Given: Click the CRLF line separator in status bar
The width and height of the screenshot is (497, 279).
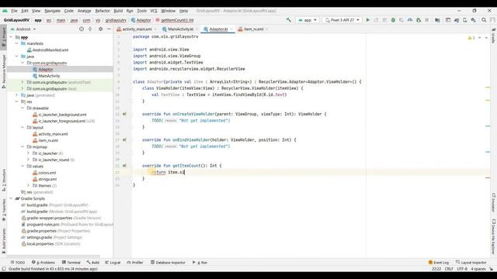Looking at the screenshot, I should pos(449,269).
